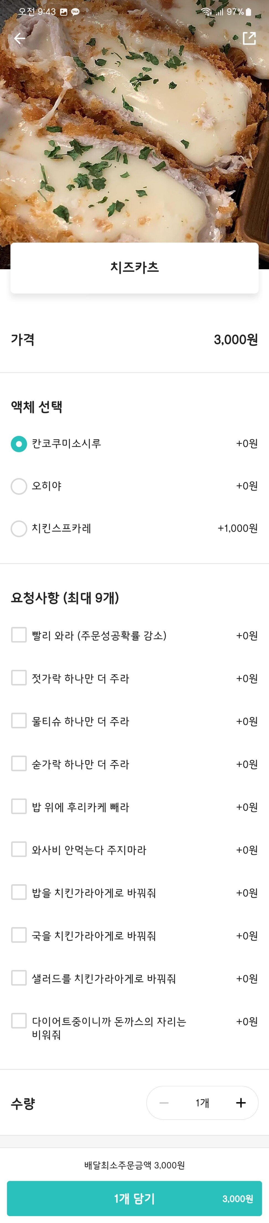Check 샐러드를 치킨가라아게로 바꿔줘 box
Viewport: 269px width, 1223px height.
[19, 978]
